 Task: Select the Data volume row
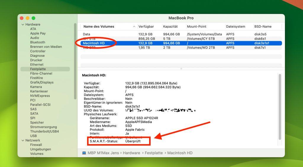tap(181, 34)
